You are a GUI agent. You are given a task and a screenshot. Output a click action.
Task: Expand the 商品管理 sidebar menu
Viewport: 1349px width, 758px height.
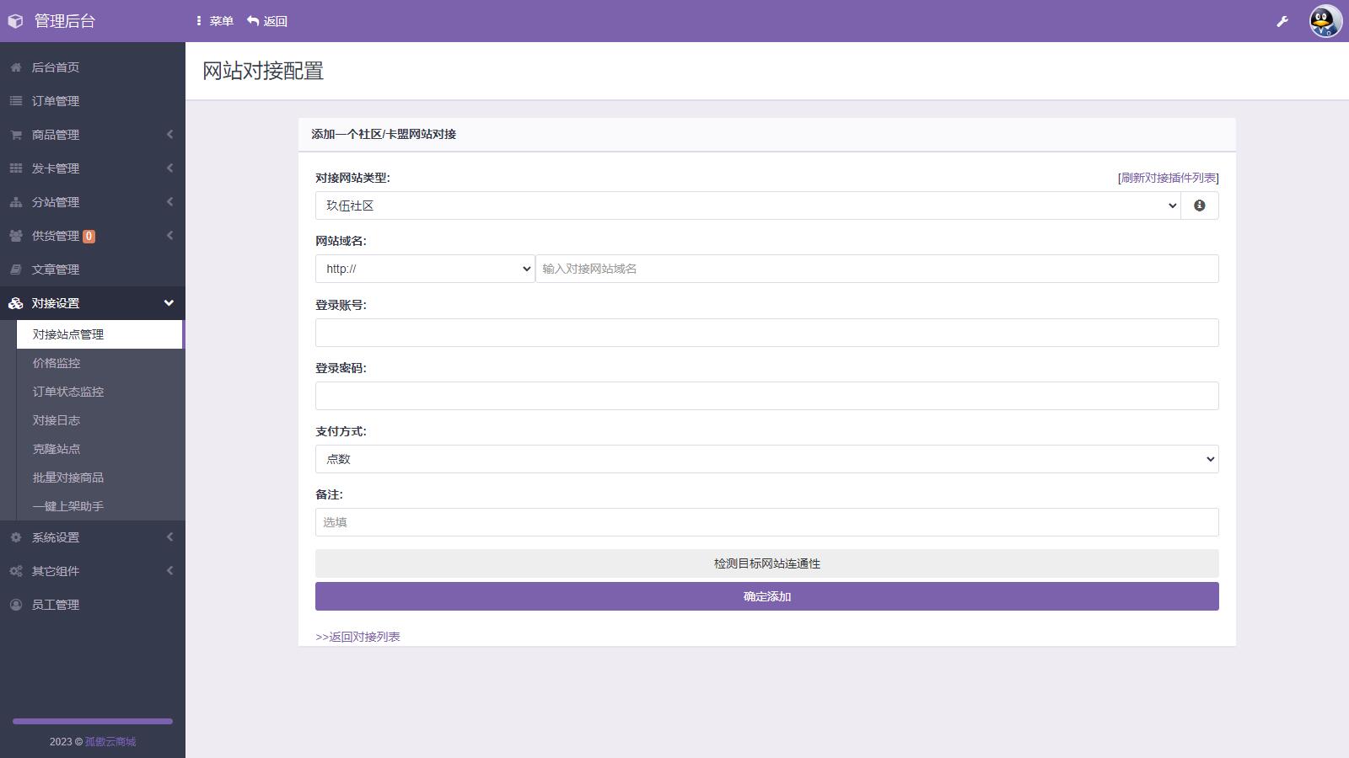point(93,135)
